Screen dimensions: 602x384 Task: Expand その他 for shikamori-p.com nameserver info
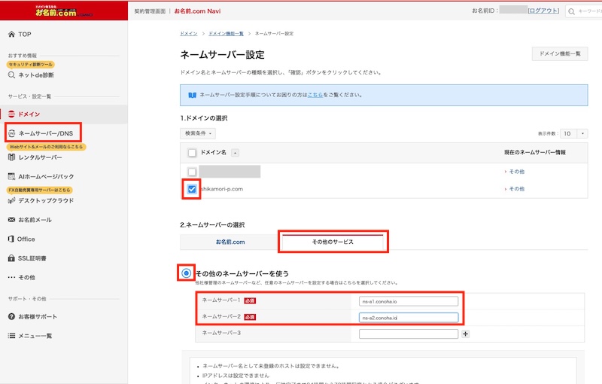[515, 189]
